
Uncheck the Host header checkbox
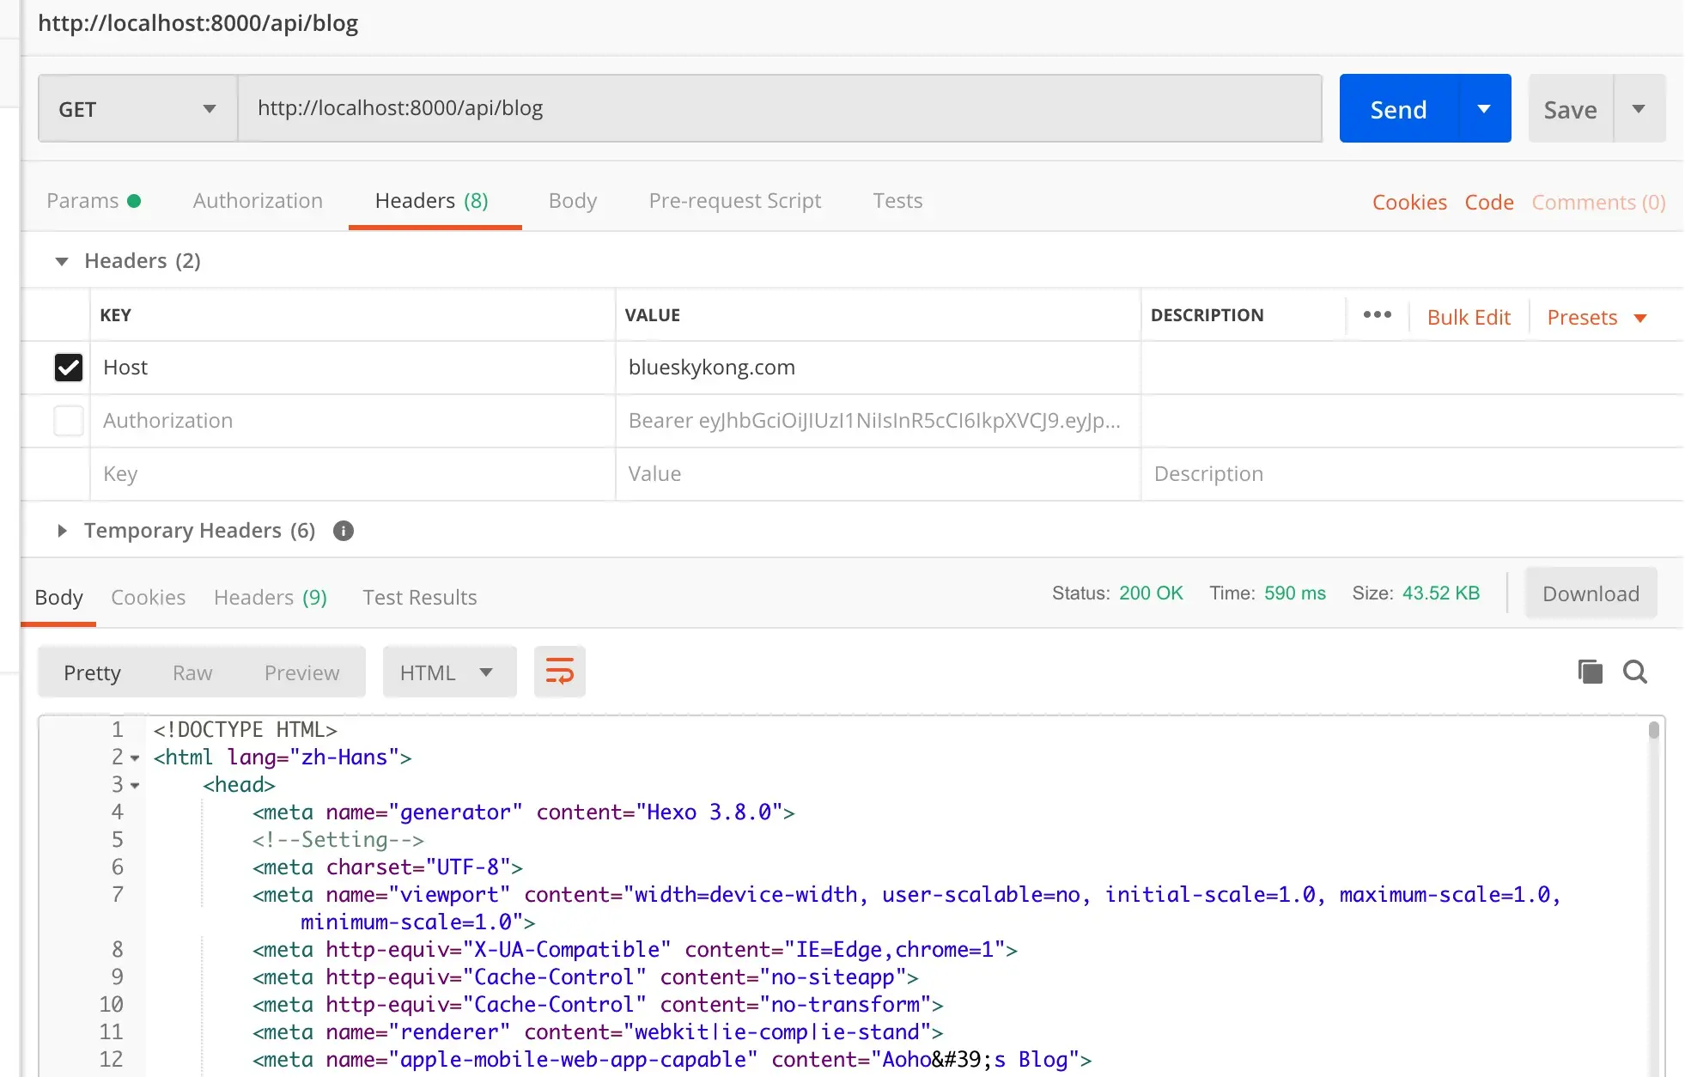pyautogui.click(x=69, y=368)
